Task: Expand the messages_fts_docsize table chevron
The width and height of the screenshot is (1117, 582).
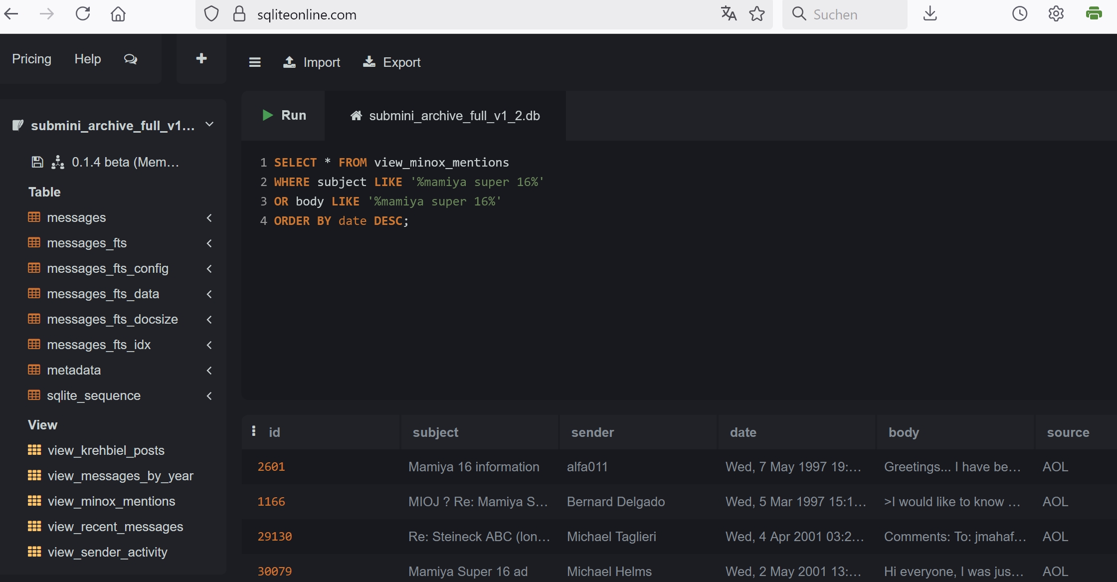Action: point(209,320)
